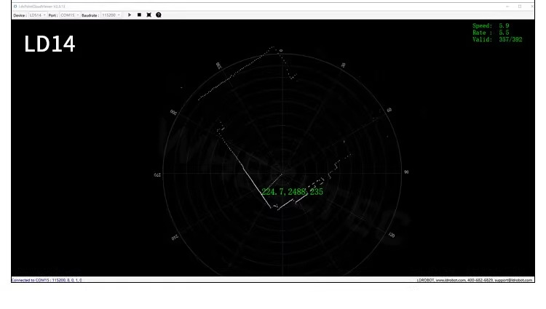Click the 270 degree label on polar plot
The image size is (546, 309).
click(x=157, y=174)
